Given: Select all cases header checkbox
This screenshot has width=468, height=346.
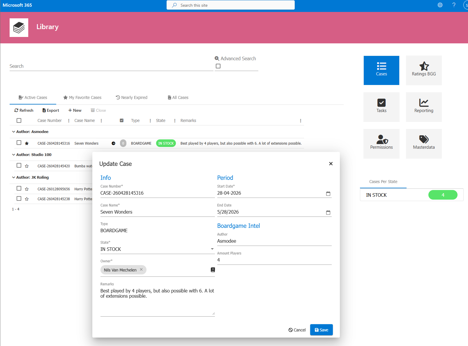Looking at the screenshot, I should click(19, 120).
